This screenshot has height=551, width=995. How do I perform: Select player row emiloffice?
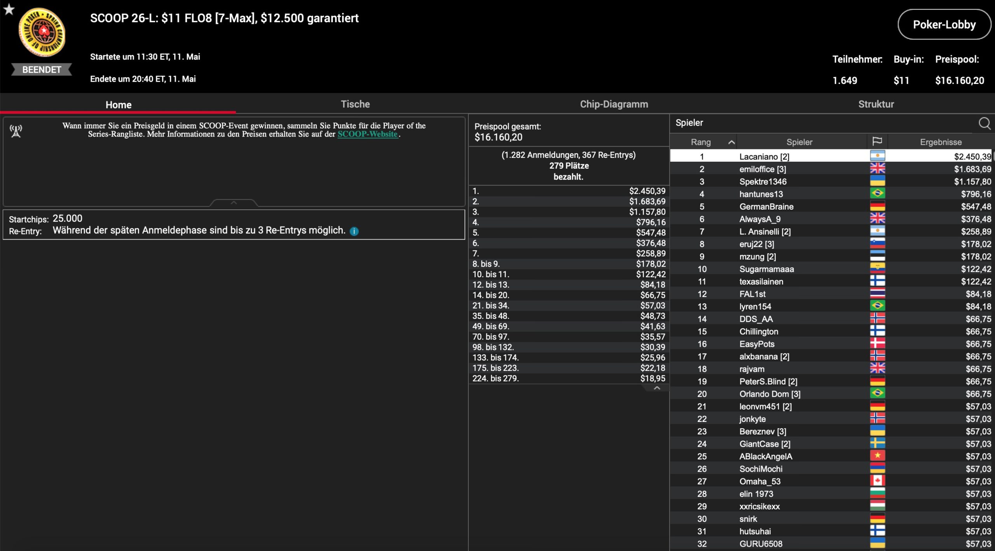762,169
